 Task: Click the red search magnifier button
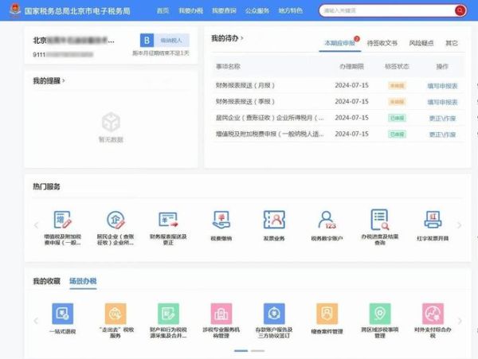460,10
